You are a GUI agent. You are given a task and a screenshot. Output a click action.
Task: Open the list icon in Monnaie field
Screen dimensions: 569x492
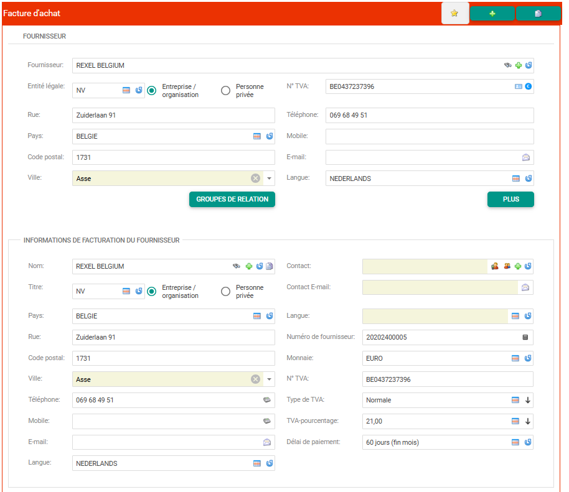click(515, 358)
